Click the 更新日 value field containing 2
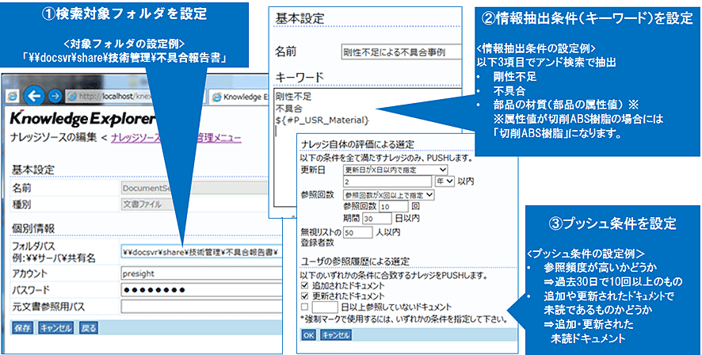 coord(387,181)
